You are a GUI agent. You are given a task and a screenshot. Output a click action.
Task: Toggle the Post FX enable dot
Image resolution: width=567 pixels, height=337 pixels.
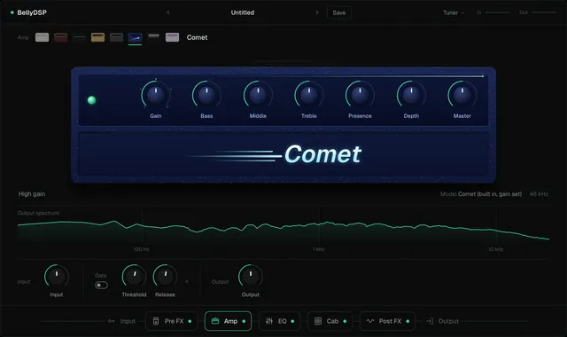(x=408, y=321)
